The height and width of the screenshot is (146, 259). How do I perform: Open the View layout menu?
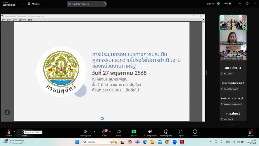227,4
